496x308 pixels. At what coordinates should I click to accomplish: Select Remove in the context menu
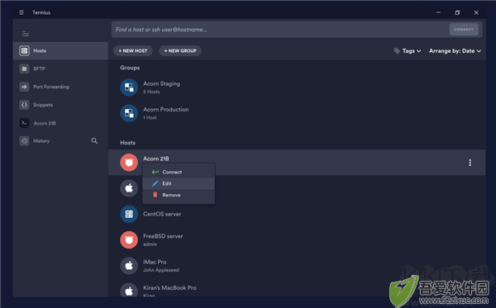pyautogui.click(x=179, y=195)
